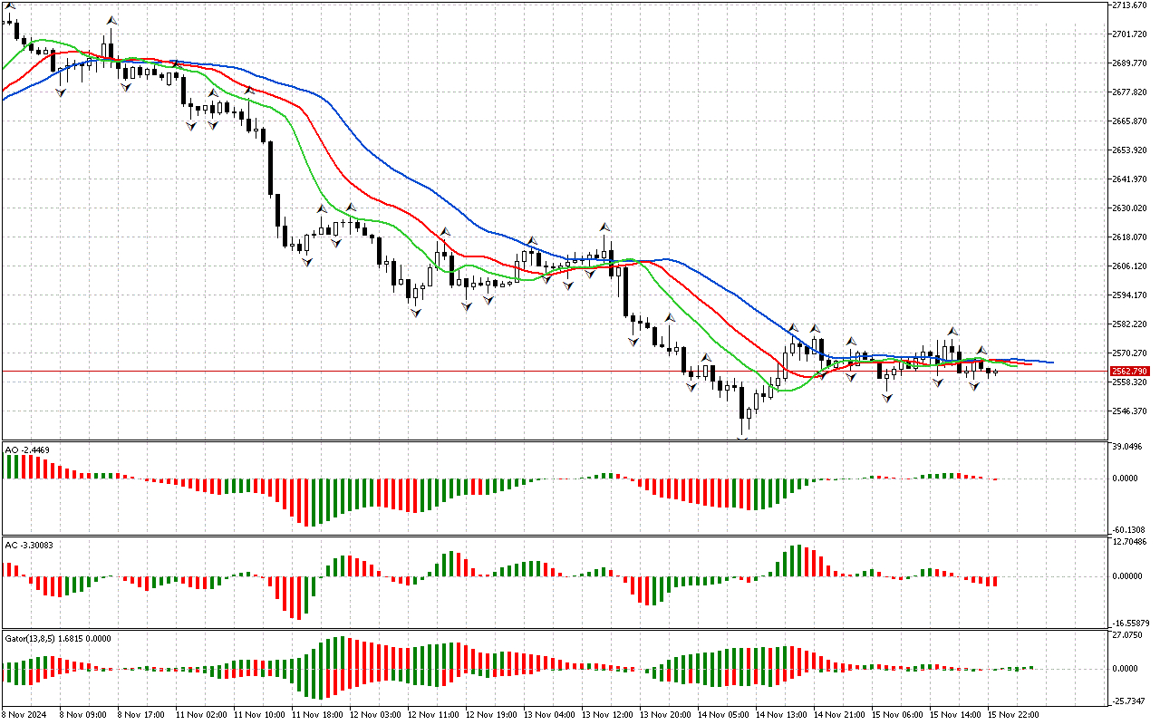Screen dimensions: 1160x725
Task: Click the 2606.120 price scale label
Action: 1130,266
